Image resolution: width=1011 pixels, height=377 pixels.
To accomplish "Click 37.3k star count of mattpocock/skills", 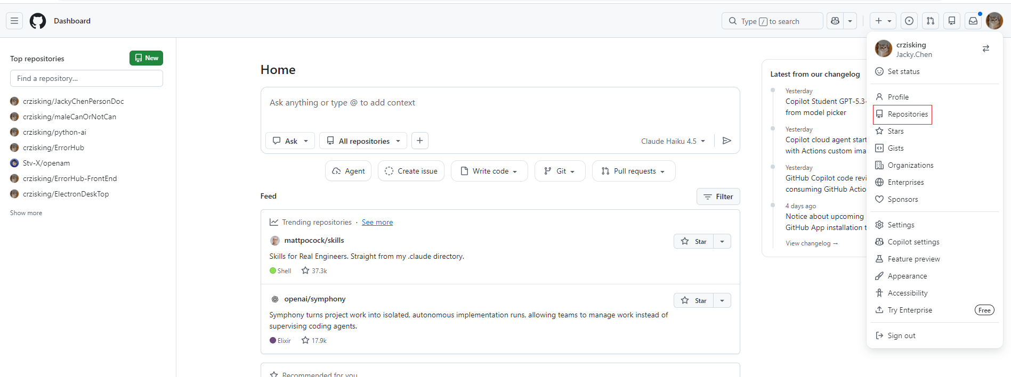I will point(314,271).
